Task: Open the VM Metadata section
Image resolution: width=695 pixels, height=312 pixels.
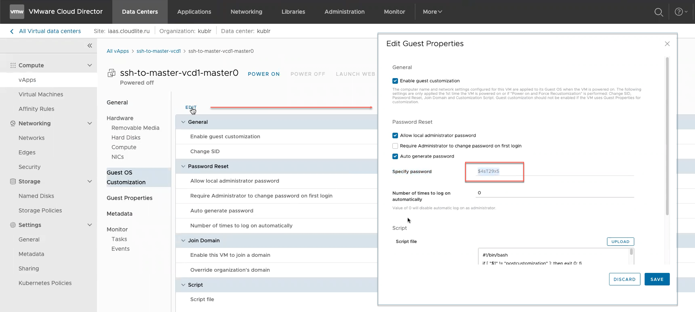Action: pyautogui.click(x=120, y=214)
